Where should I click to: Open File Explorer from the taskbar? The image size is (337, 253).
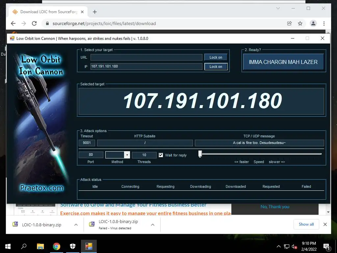click(x=40, y=246)
